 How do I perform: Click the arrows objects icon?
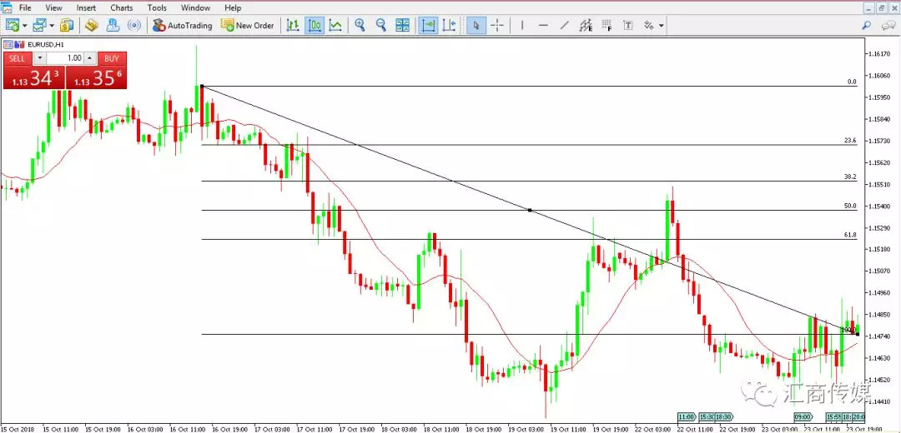649,25
